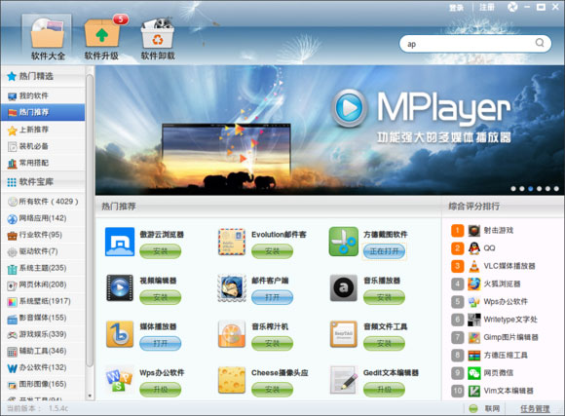This screenshot has height=416, width=565.
Task: Click the search magnifier icon
Action: [x=540, y=43]
